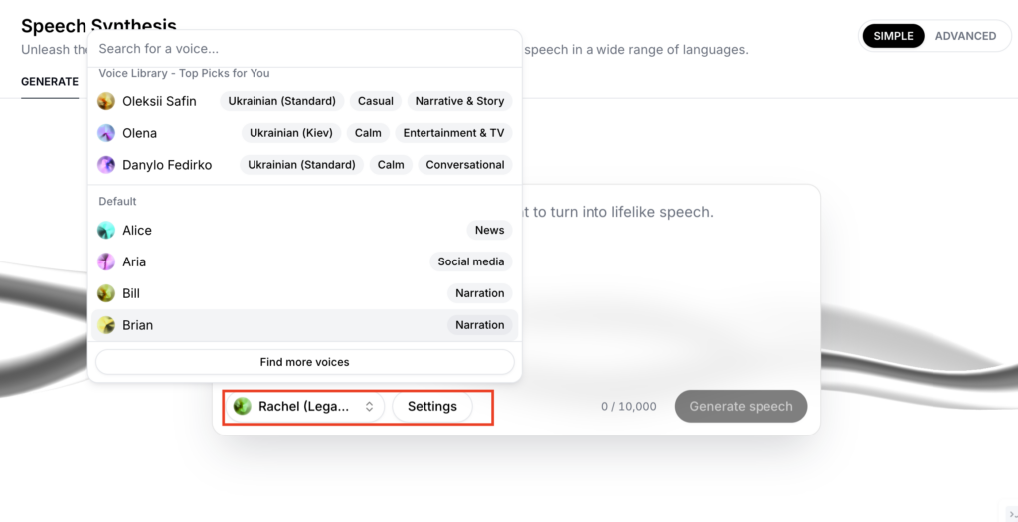Click Aria's voice avatar icon
The height and width of the screenshot is (522, 1018).
pos(106,261)
